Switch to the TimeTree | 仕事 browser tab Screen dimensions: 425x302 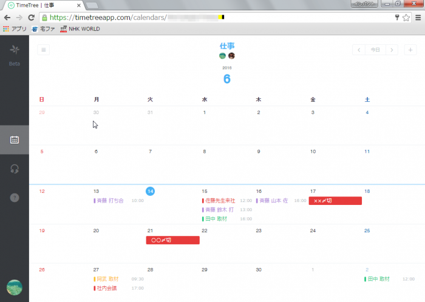coord(42,5)
